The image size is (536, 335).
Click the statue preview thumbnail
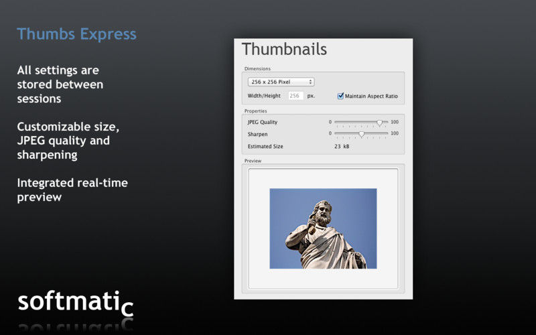pos(323,228)
